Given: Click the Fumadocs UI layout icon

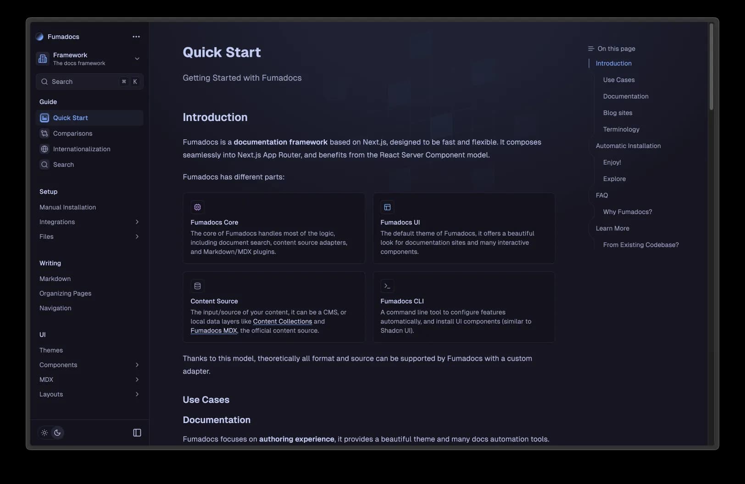Looking at the screenshot, I should coord(387,207).
